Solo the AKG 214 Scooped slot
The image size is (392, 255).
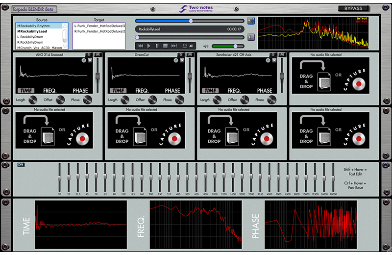pyautogui.click(x=89, y=54)
